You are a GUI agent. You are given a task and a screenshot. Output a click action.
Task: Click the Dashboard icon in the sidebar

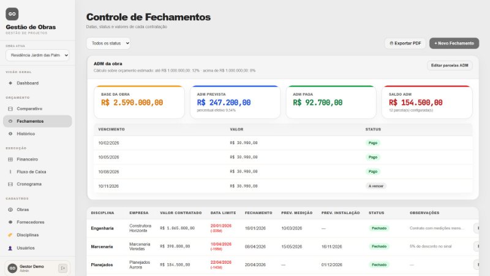[10, 83]
